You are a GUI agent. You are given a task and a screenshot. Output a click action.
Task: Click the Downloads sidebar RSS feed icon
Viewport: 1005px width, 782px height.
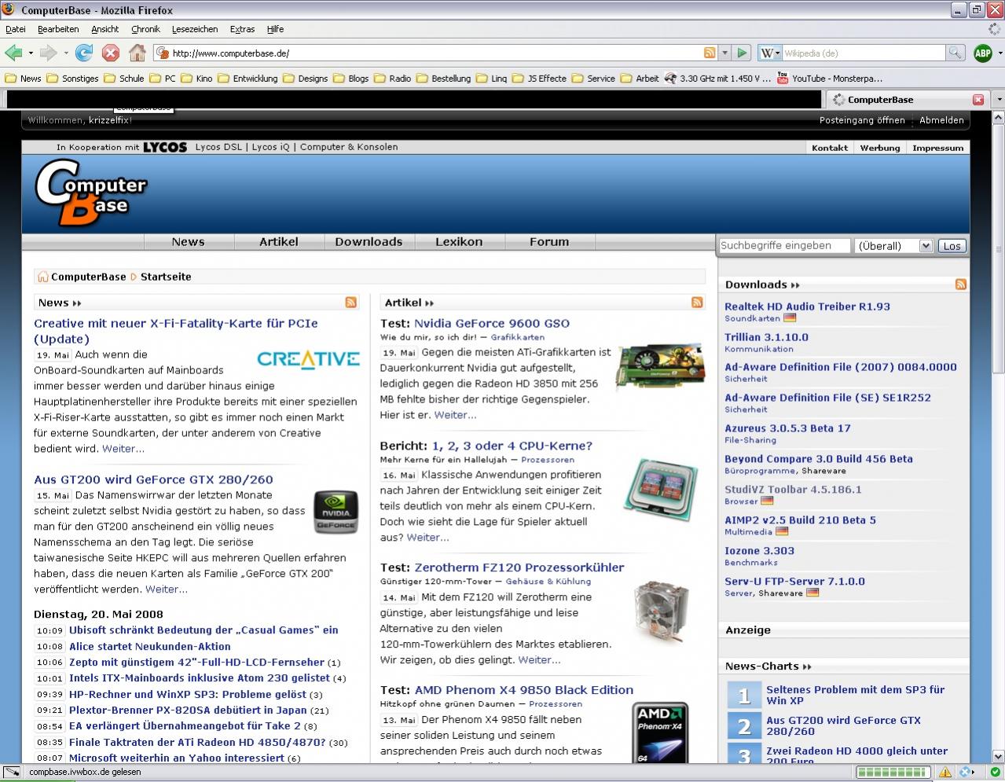click(960, 285)
